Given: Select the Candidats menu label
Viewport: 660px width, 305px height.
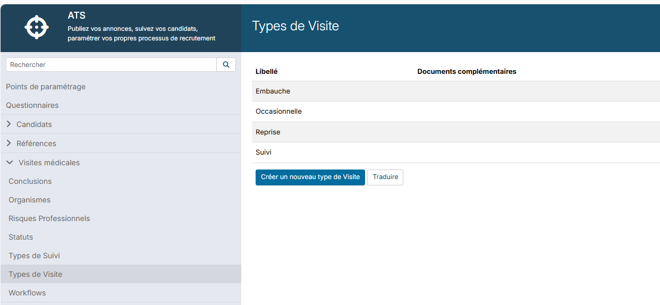Looking at the screenshot, I should 34,124.
